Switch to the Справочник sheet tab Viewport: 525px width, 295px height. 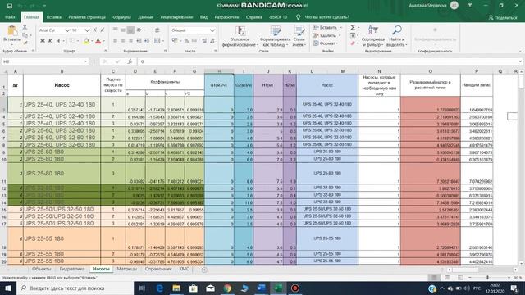158,269
